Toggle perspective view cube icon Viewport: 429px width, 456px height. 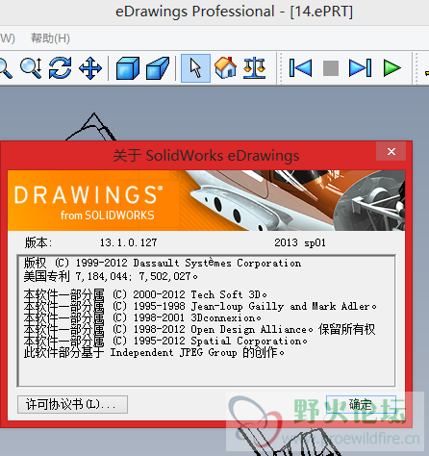pyautogui.click(x=158, y=68)
